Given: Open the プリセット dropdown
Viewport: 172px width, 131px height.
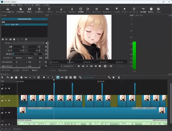Looking at the screenshot, I should [x=28, y=43].
